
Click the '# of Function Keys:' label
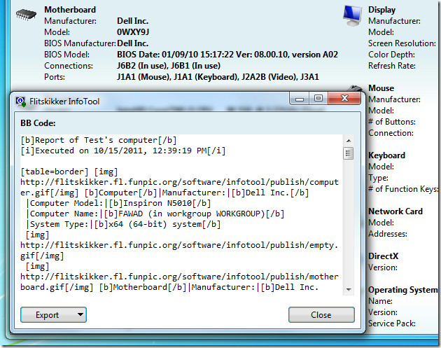403,189
